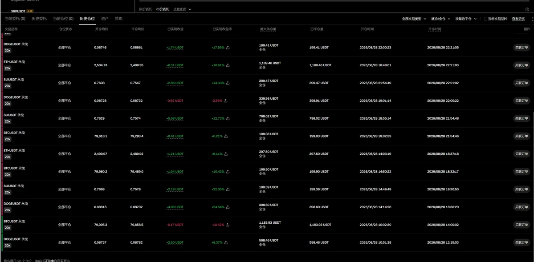Select the 市价委托 order tab
Image resolution: width=534 pixels, height=262 pixels.
163,9
